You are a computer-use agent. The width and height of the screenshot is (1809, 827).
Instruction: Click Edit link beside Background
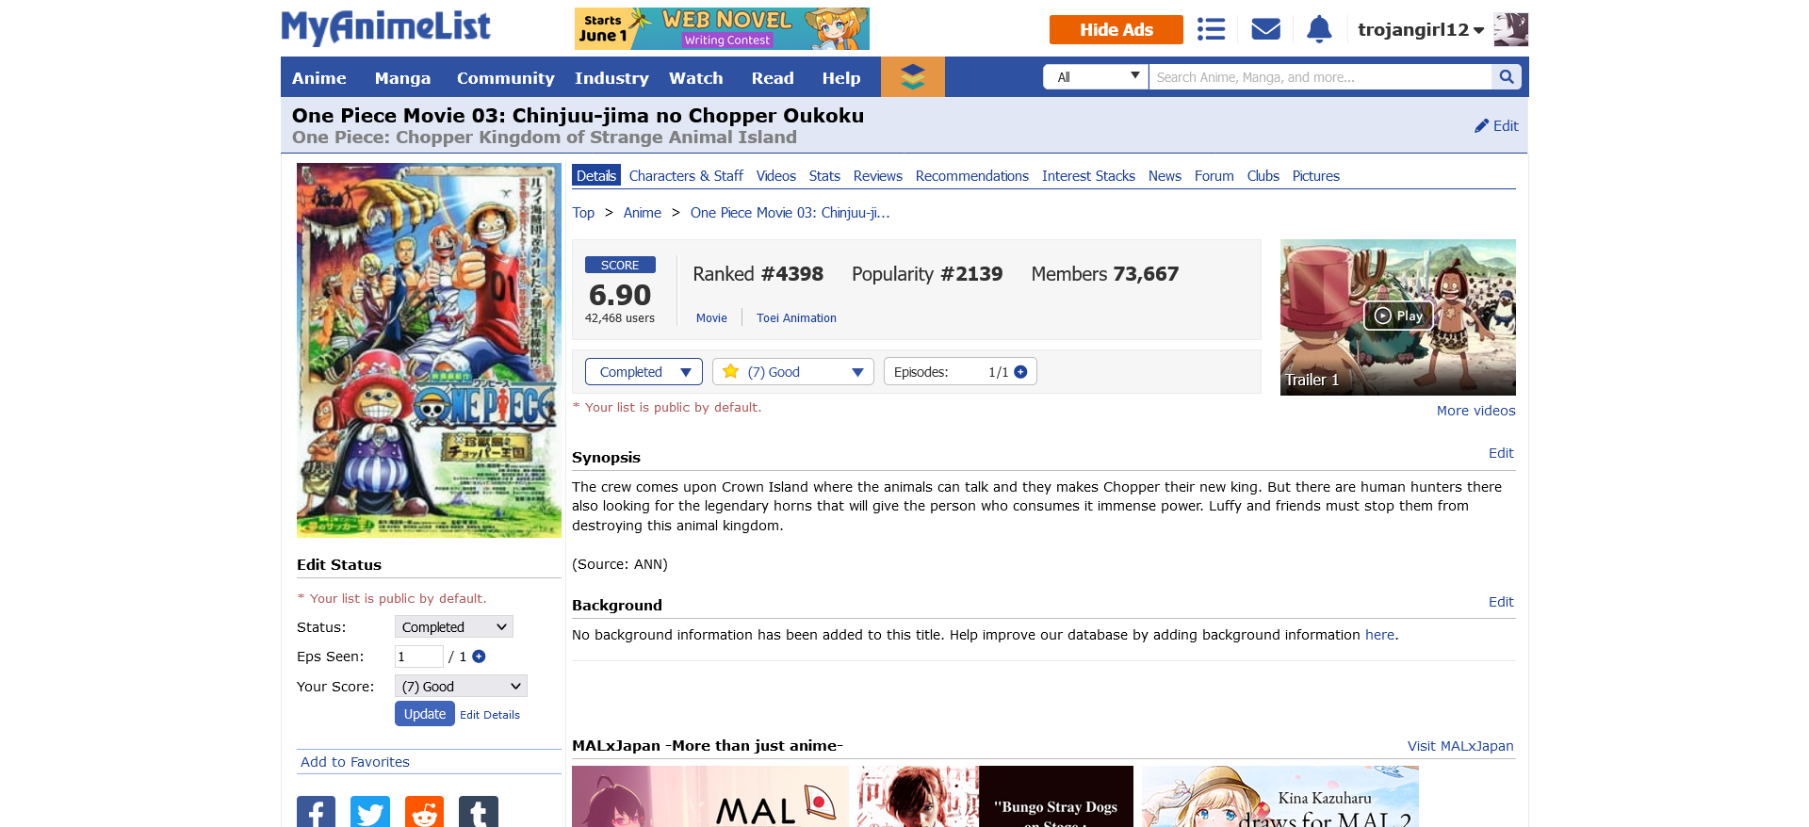[1501, 602]
